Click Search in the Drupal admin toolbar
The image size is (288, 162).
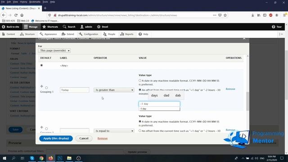tap(69, 27)
